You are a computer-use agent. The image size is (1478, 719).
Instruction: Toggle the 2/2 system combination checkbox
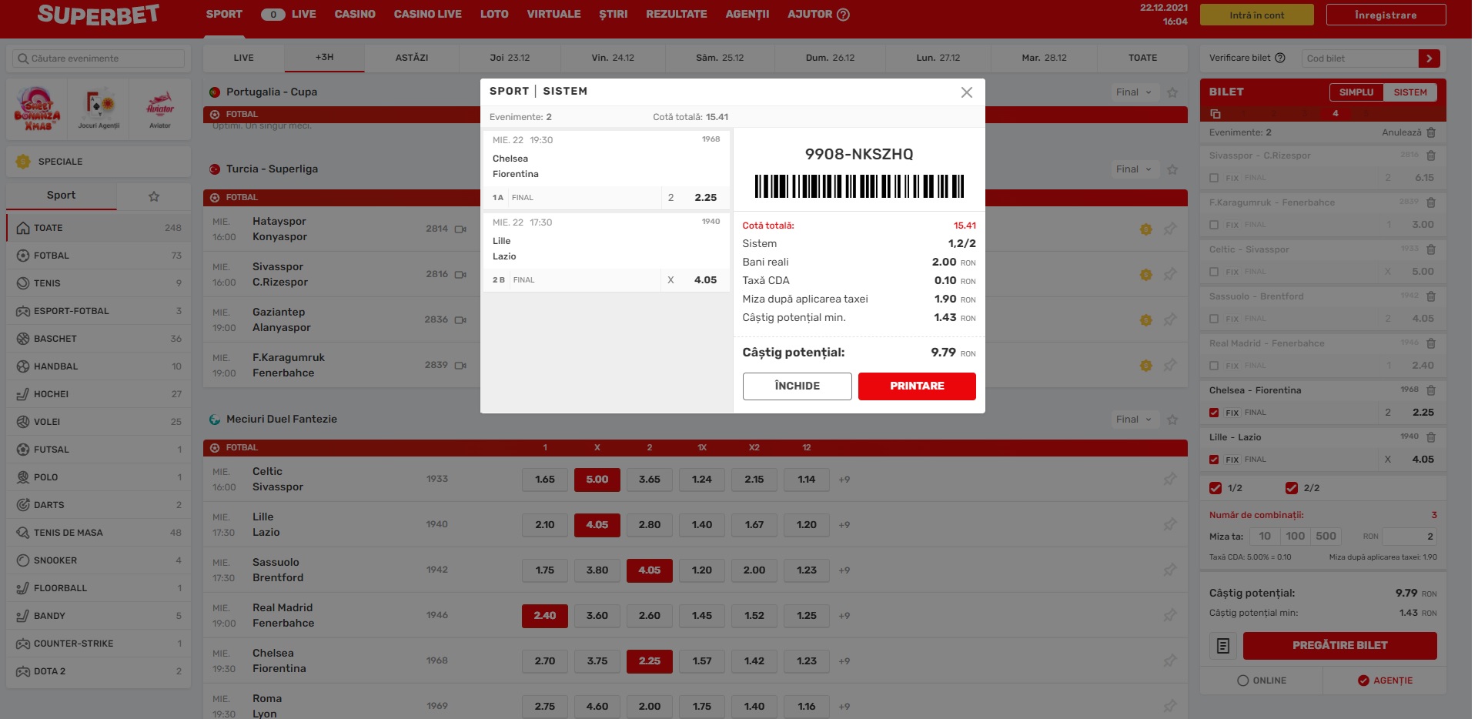[1292, 488]
